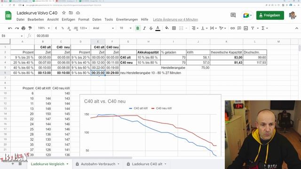Click the Redo icon in toolbar

tap(17, 28)
